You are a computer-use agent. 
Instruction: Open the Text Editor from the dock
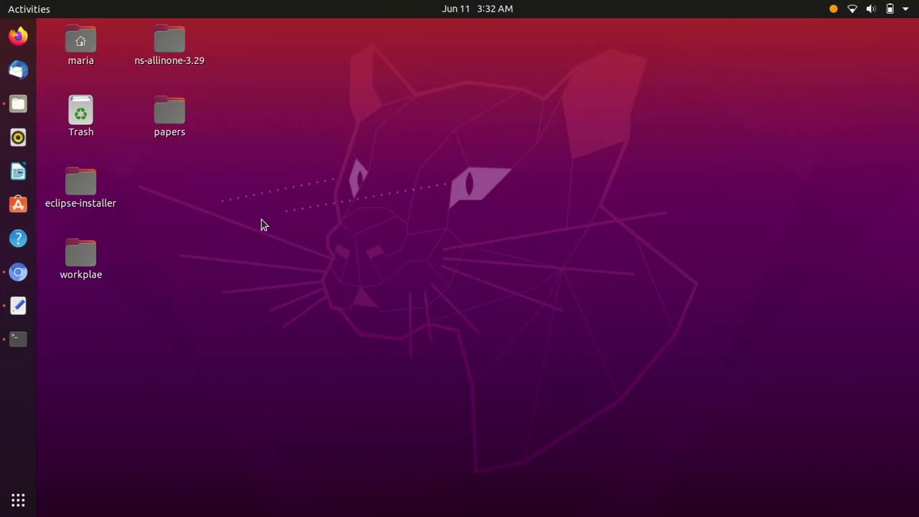click(18, 306)
